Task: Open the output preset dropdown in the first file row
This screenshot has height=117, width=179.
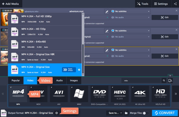Action: (96, 17)
